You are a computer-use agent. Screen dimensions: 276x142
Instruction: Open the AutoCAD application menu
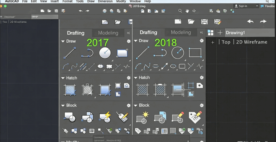(12, 2)
